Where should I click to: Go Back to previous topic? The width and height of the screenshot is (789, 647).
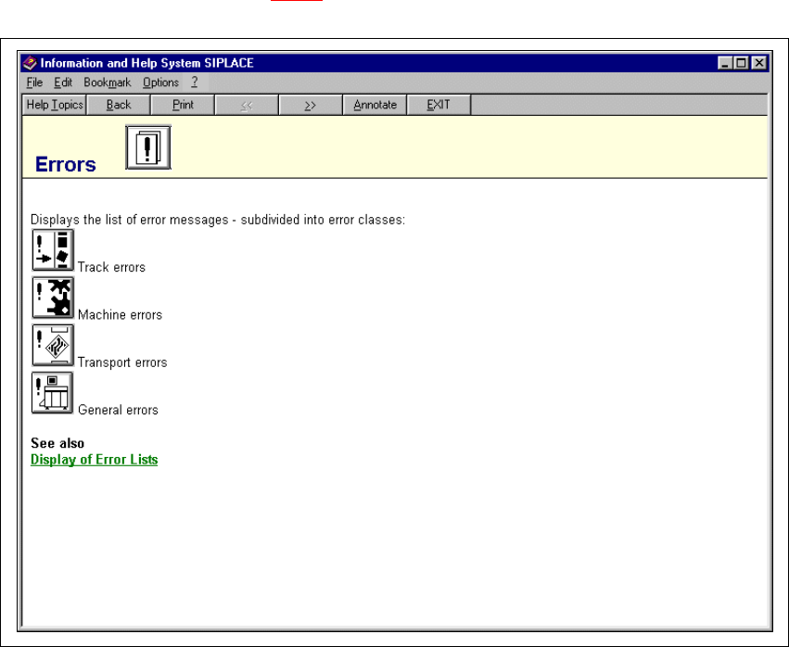(x=119, y=105)
